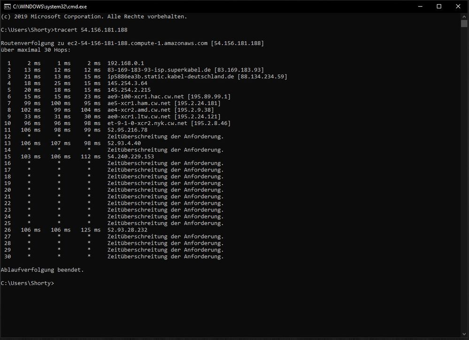Click the empty scrollbar track below thumb

[x=464, y=188]
